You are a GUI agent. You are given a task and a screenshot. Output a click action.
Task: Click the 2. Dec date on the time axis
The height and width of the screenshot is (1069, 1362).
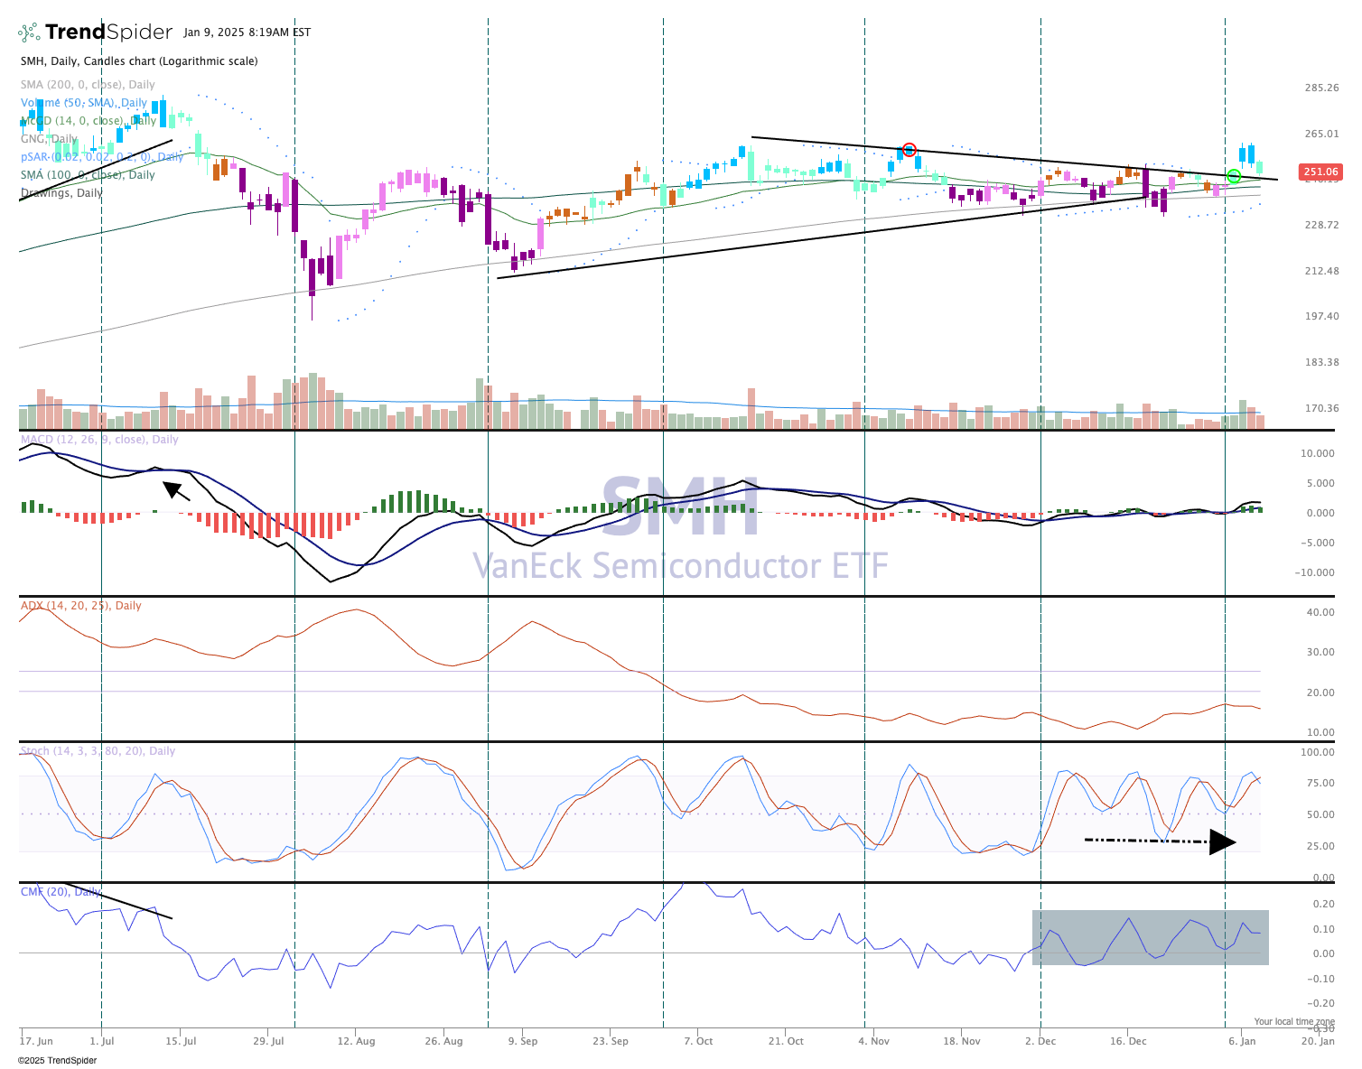(x=1040, y=1041)
